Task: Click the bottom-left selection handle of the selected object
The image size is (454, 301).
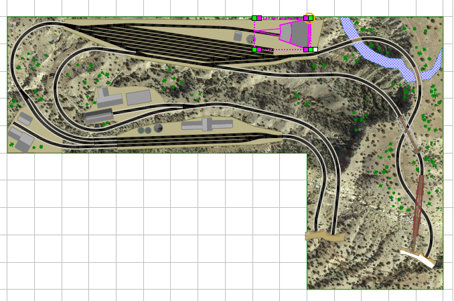Action: point(256,50)
